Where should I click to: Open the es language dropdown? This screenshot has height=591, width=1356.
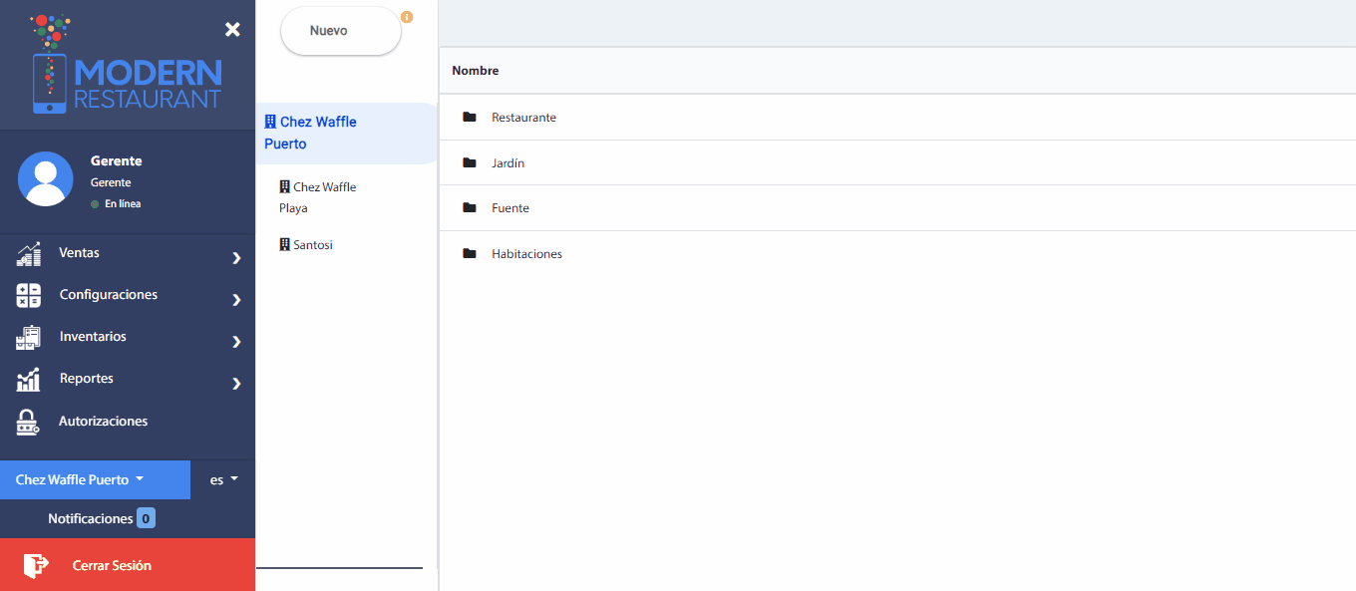tap(223, 479)
